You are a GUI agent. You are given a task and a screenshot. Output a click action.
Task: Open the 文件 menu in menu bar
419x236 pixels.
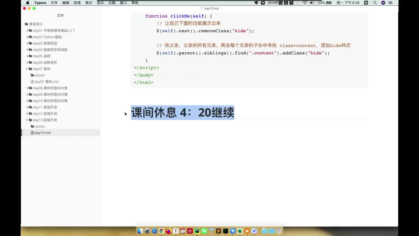click(x=54, y=3)
